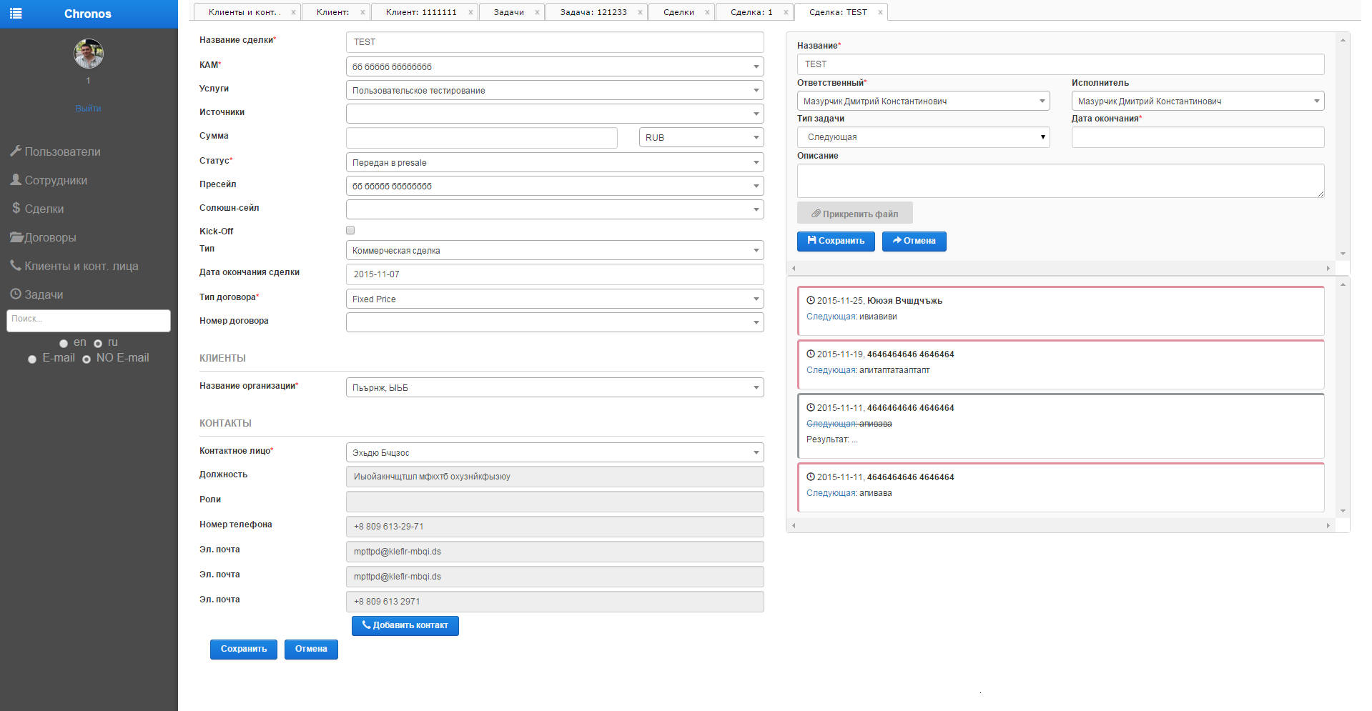This screenshot has height=711, width=1372.
Task: Click the hamburger menu icon beside Chronos
Action: pyautogui.click(x=16, y=14)
